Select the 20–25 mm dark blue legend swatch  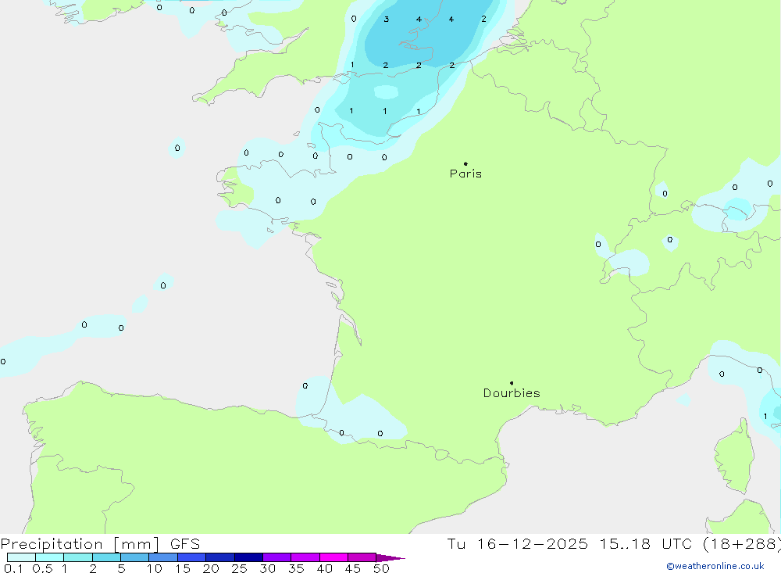[220, 557]
